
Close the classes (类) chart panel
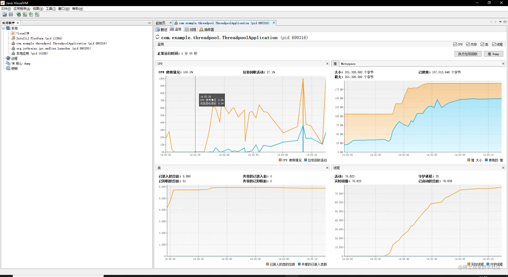[327, 168]
